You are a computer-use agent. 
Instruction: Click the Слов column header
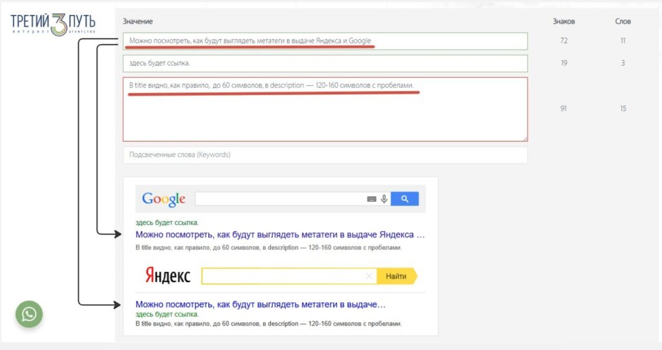click(x=623, y=21)
